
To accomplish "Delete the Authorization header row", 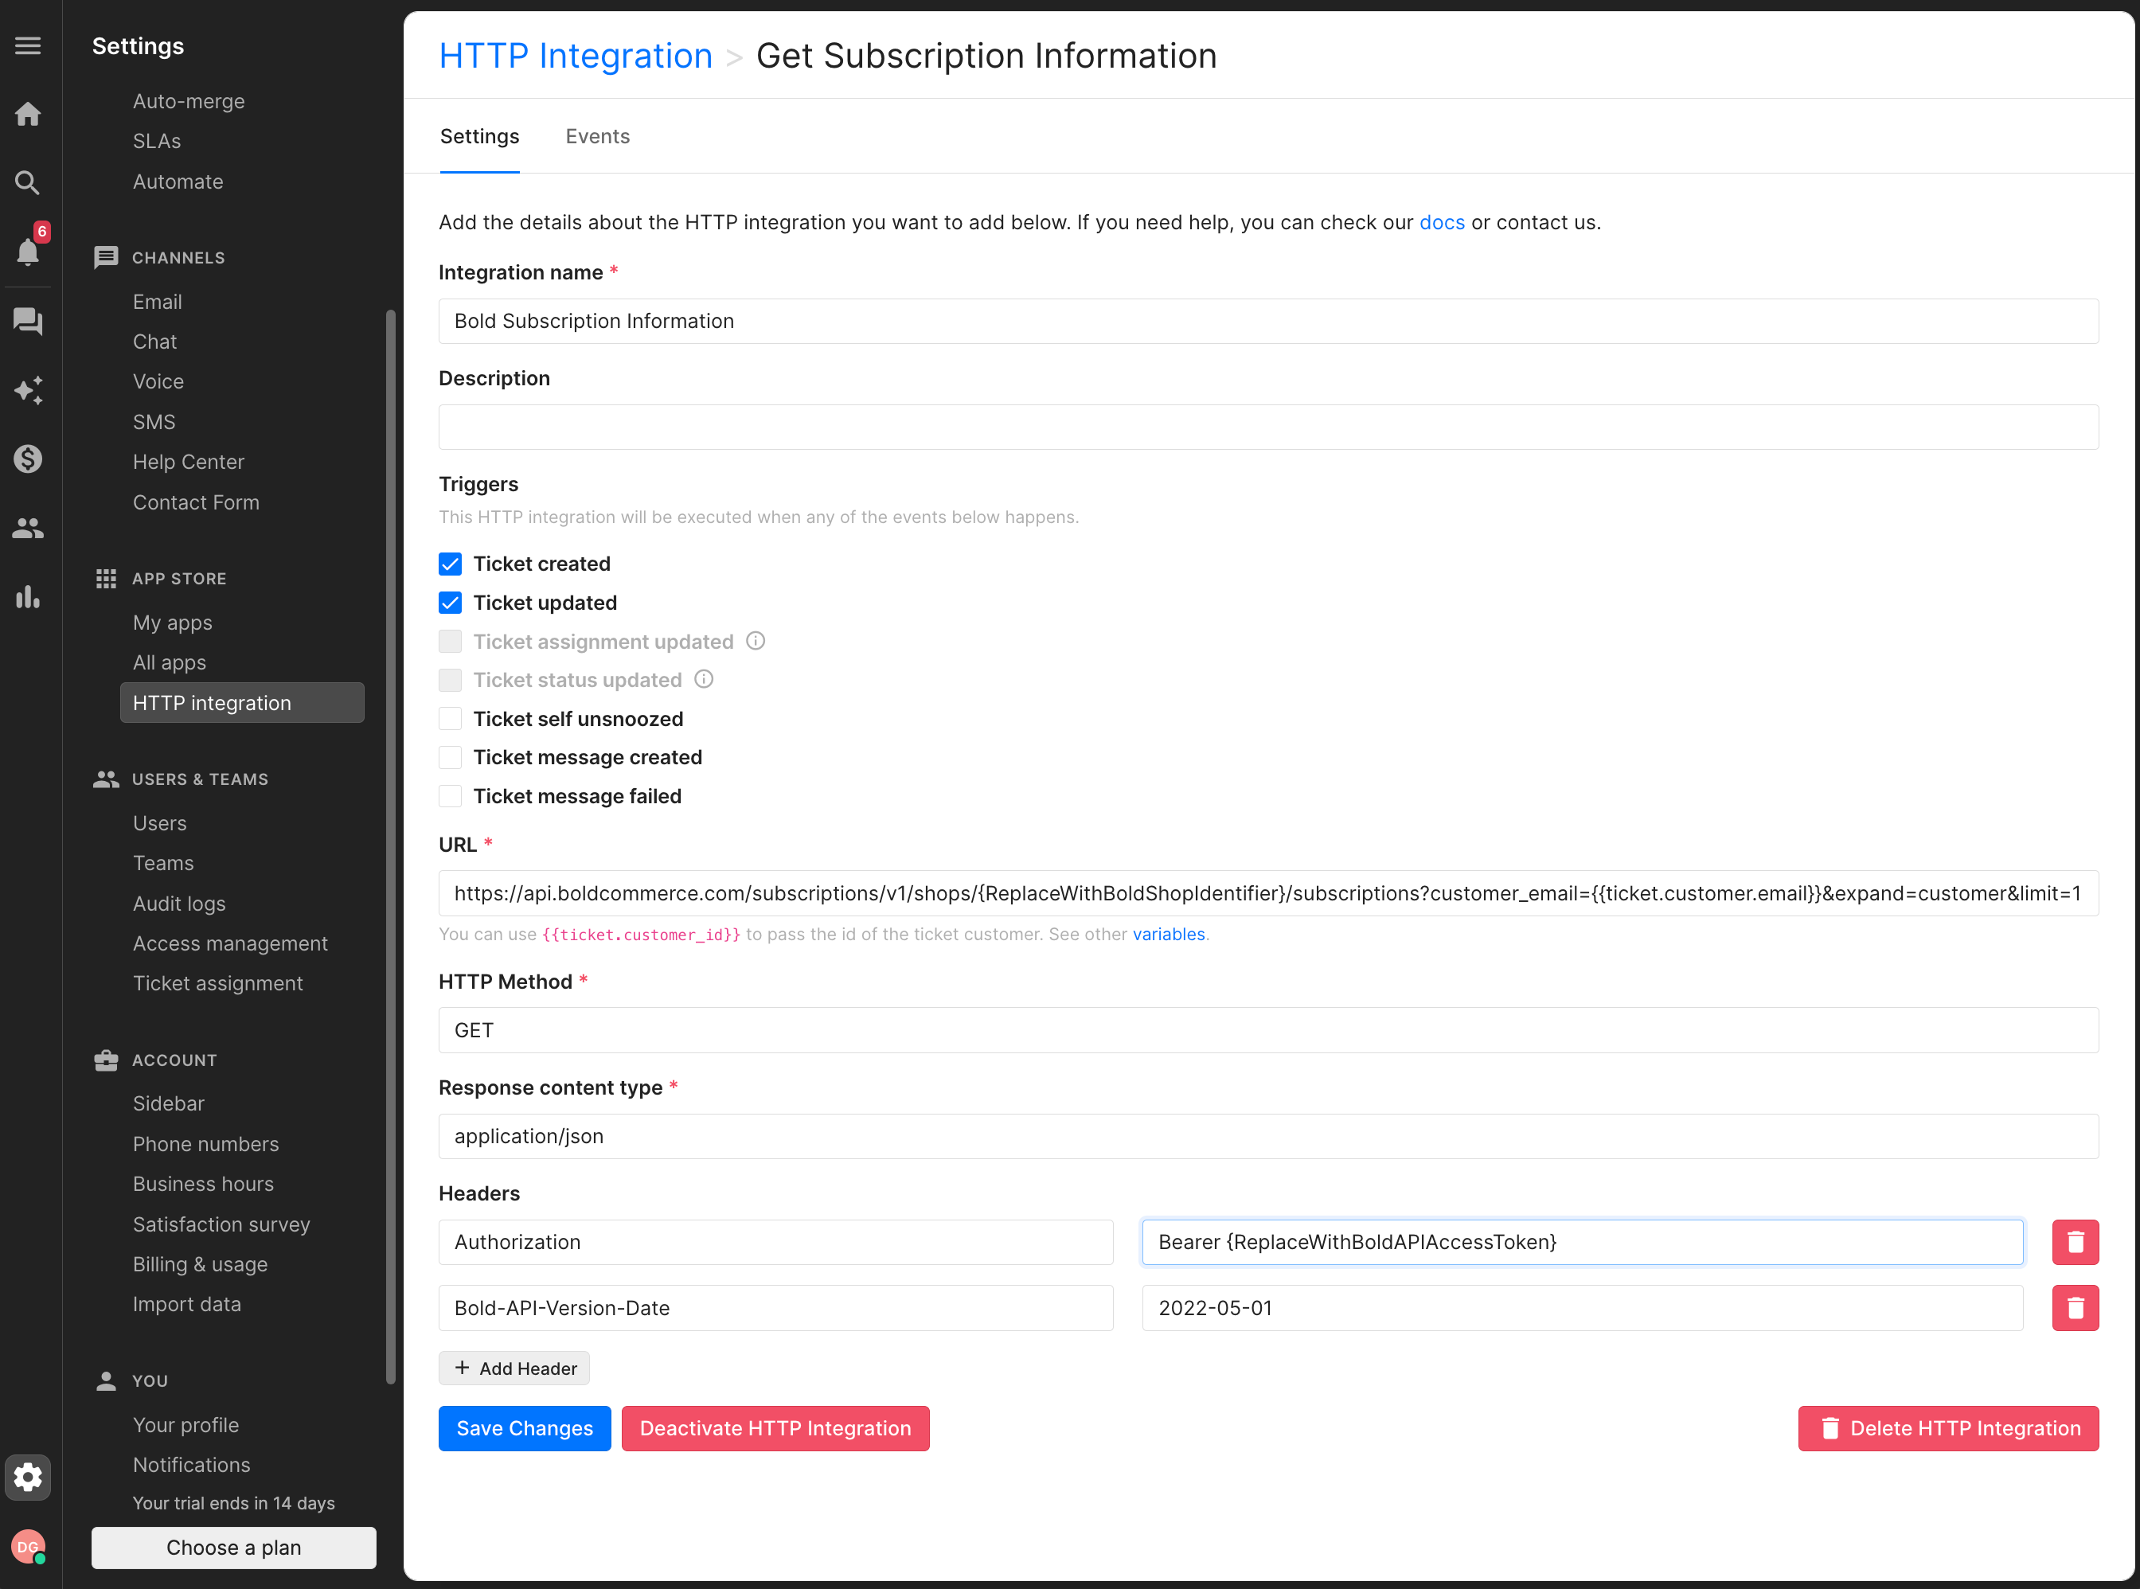I will pyautogui.click(x=2075, y=1242).
